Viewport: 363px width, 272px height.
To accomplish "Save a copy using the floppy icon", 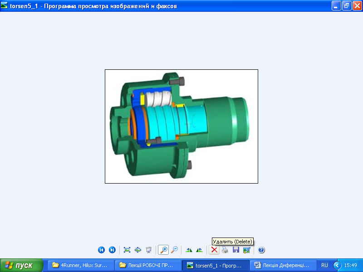I will coord(236,250).
